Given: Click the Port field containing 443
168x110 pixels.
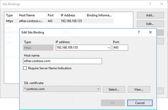Looking at the screenshot, I should tap(120, 48).
